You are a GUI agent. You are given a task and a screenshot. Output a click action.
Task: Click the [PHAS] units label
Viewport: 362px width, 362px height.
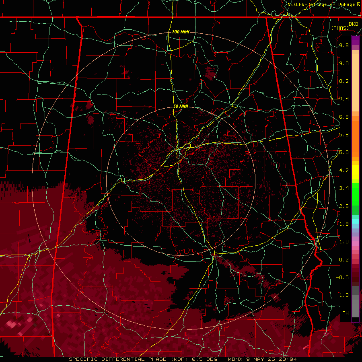[x=340, y=28]
